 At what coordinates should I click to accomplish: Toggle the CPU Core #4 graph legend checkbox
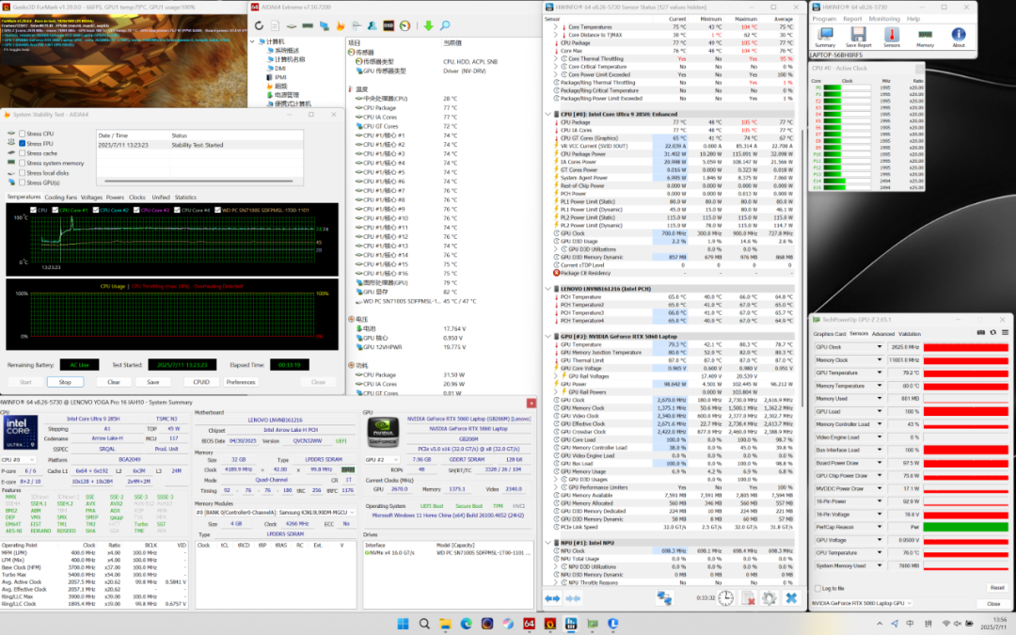(x=177, y=210)
